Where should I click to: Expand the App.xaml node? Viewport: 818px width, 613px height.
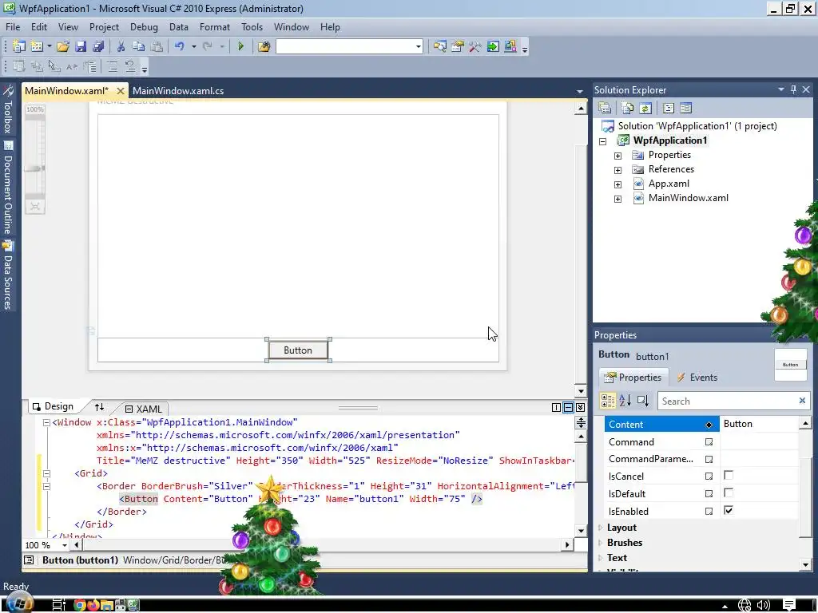(x=617, y=184)
